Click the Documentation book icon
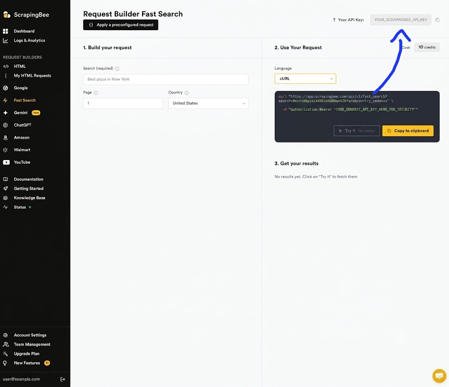 pos(5,179)
